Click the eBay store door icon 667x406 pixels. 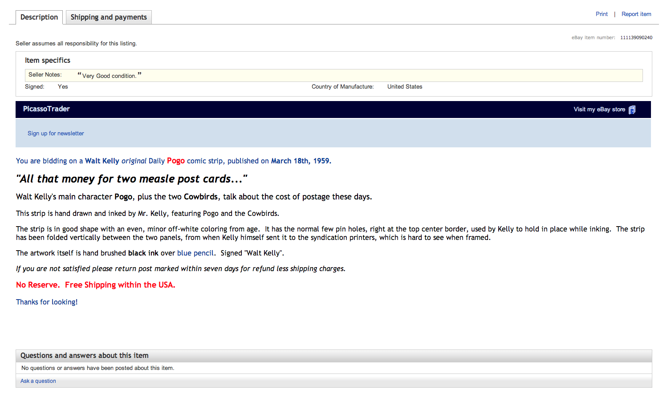point(632,110)
